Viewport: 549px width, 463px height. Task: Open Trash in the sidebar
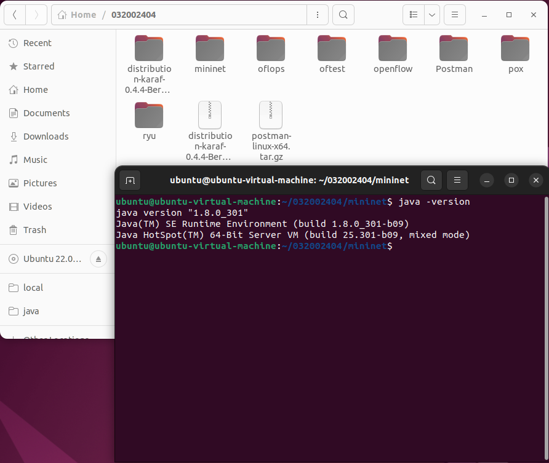[x=58, y=230]
